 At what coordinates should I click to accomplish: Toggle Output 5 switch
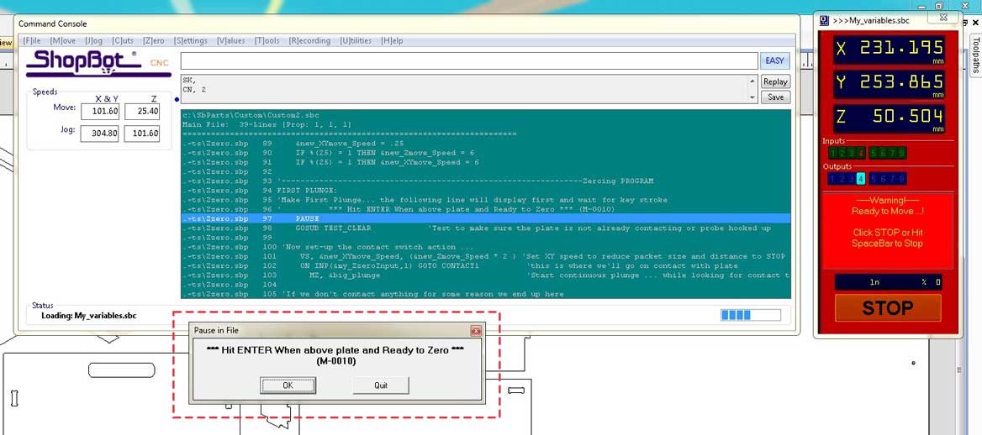point(874,178)
